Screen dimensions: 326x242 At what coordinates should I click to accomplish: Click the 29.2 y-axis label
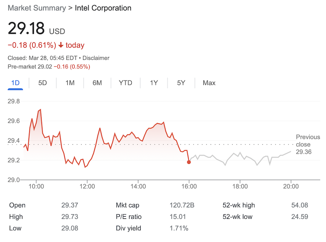click(x=14, y=160)
